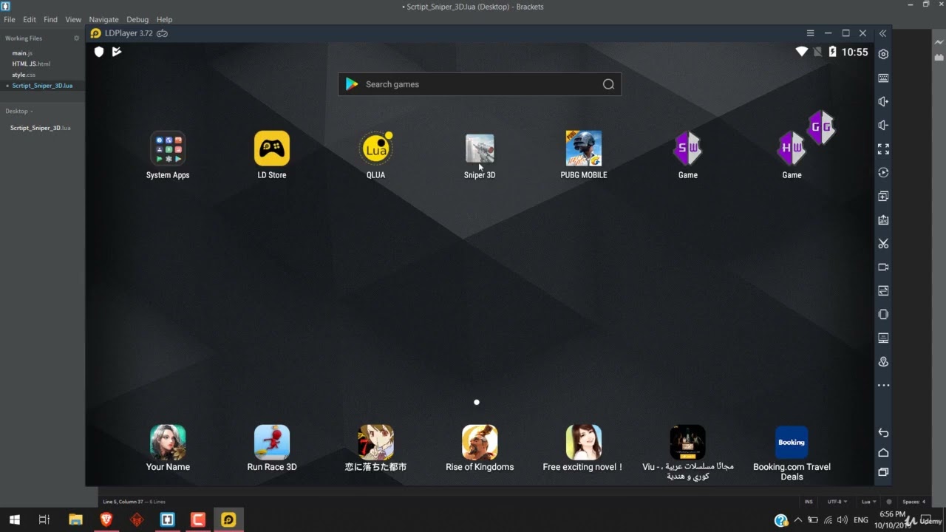Open the virtual GPS location icon
946x532 pixels.
point(883,361)
